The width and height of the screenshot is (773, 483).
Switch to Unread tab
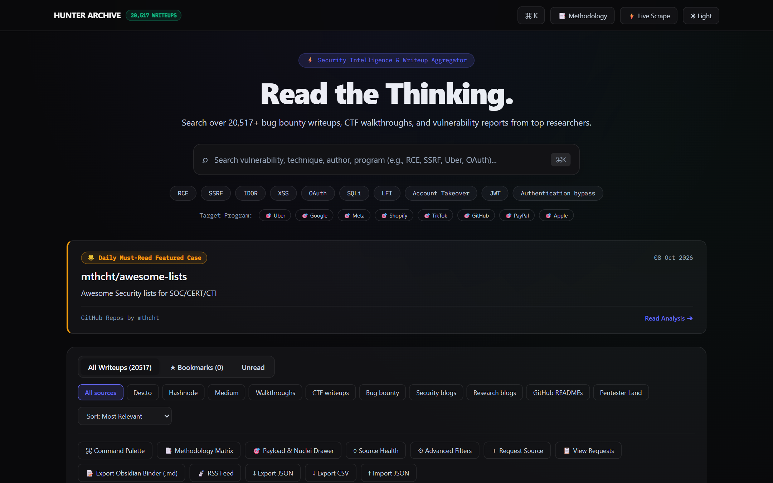[253, 367]
